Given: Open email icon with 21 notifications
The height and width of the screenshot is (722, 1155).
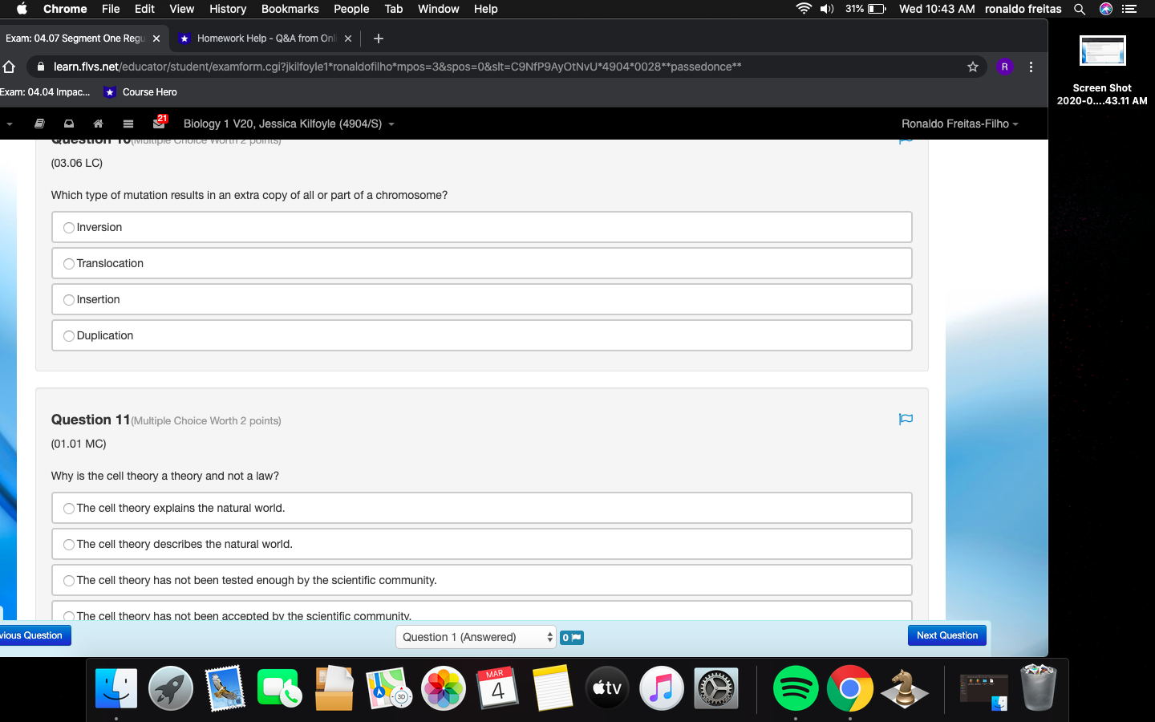Looking at the screenshot, I should coord(157,124).
